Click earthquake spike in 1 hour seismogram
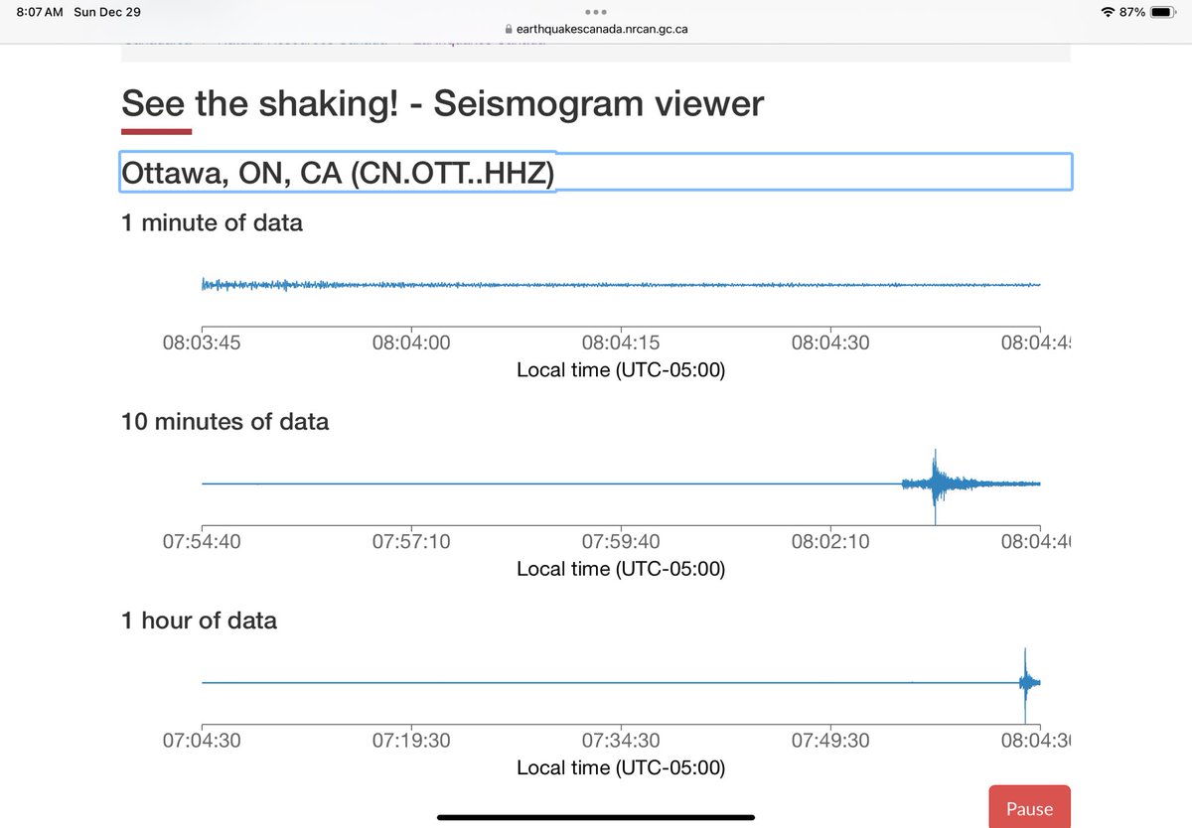1192x828 pixels. coord(1024,683)
